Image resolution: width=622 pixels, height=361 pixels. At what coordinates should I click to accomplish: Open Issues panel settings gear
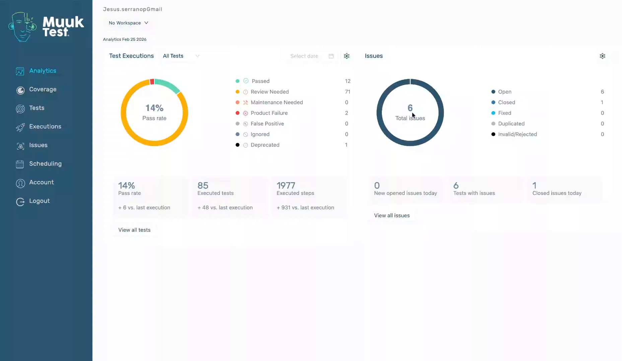pos(602,56)
